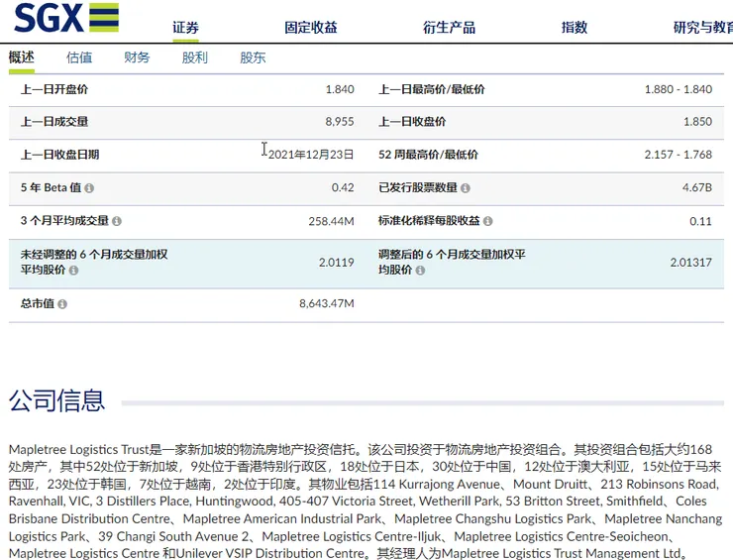Viewport: 733px width, 560px height.
Task: Click the 上一日开盘价 label
Action: tap(54, 89)
